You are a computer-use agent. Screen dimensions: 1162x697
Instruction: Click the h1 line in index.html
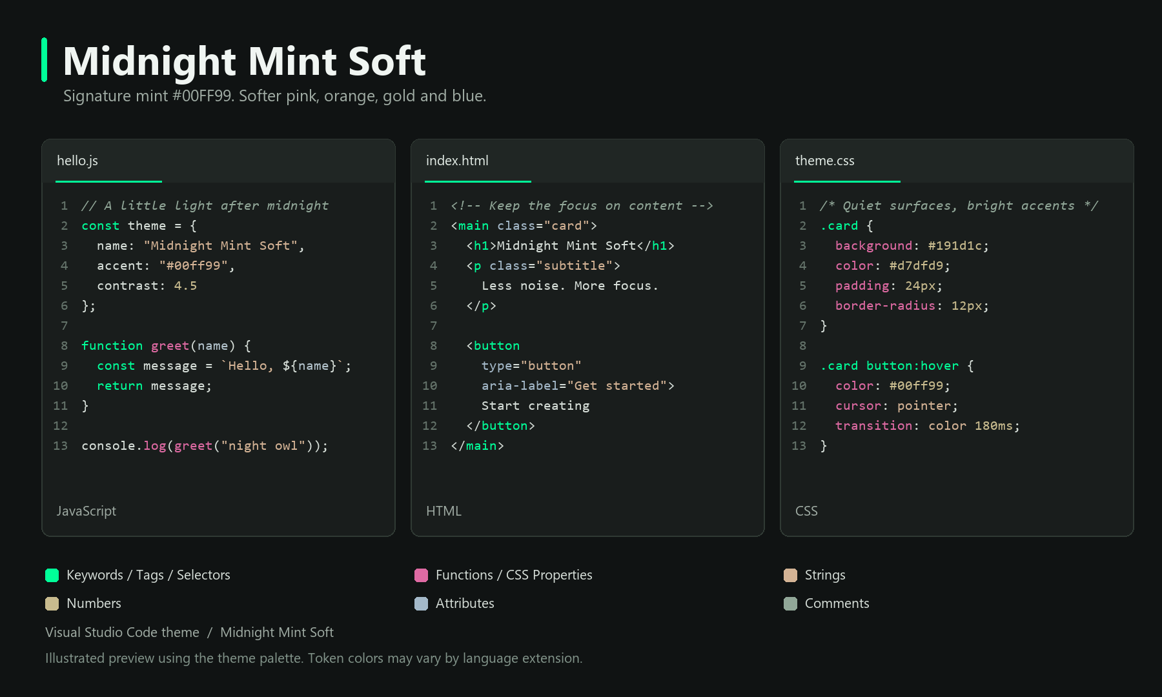pyautogui.click(x=570, y=245)
